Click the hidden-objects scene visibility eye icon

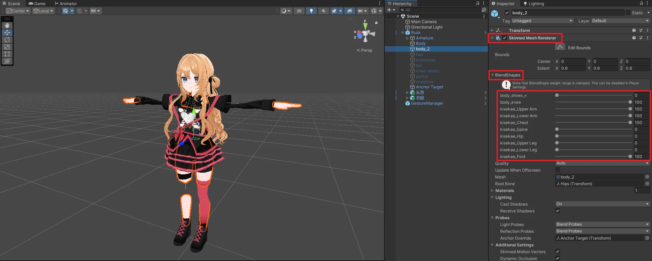click(x=349, y=11)
